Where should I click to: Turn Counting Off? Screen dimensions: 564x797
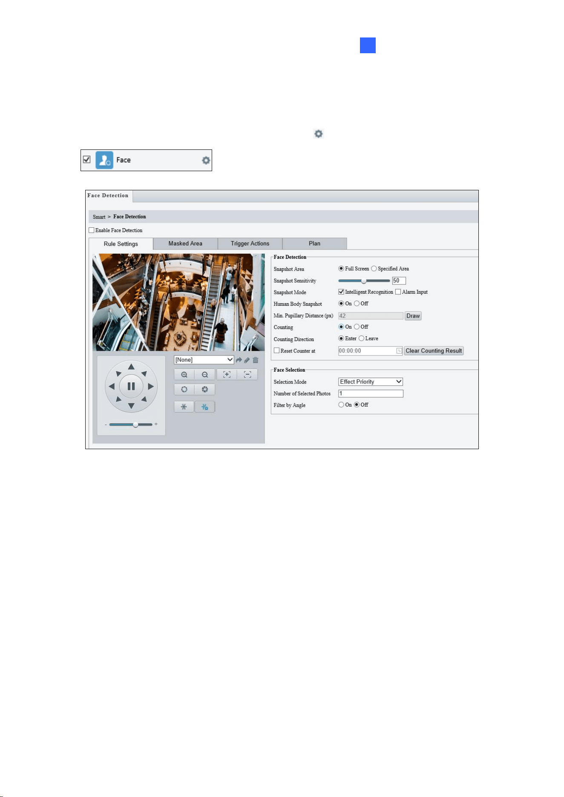point(357,327)
